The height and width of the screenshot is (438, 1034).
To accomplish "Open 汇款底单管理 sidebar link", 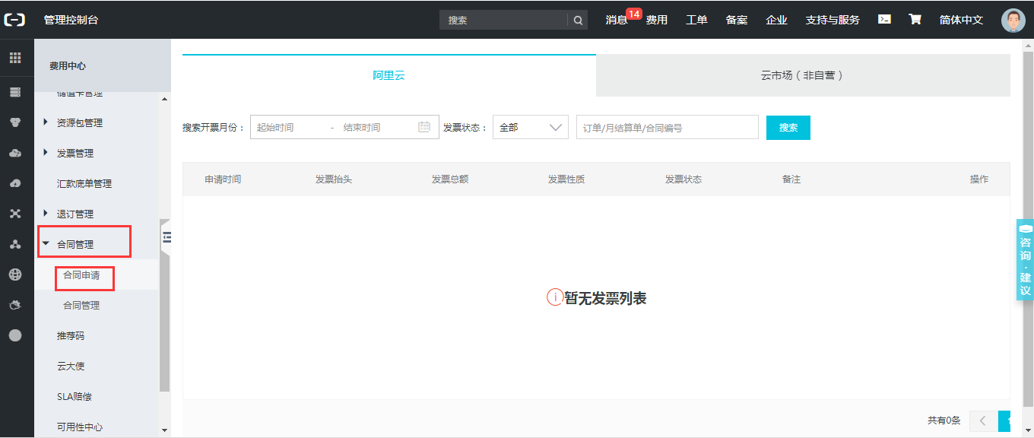I will pyautogui.click(x=84, y=184).
